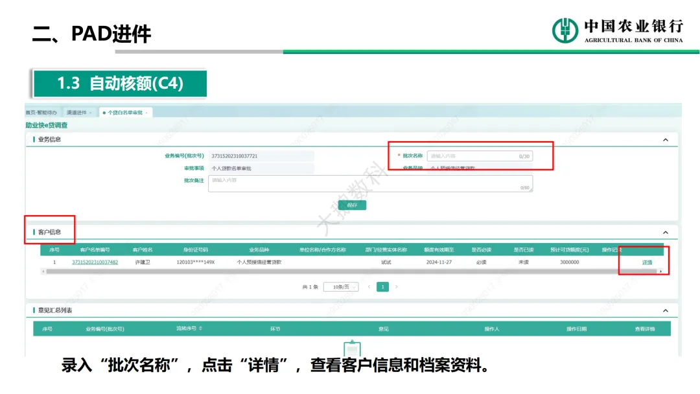Close the 渠道进件 tab
The height and width of the screenshot is (394, 700).
[x=91, y=113]
